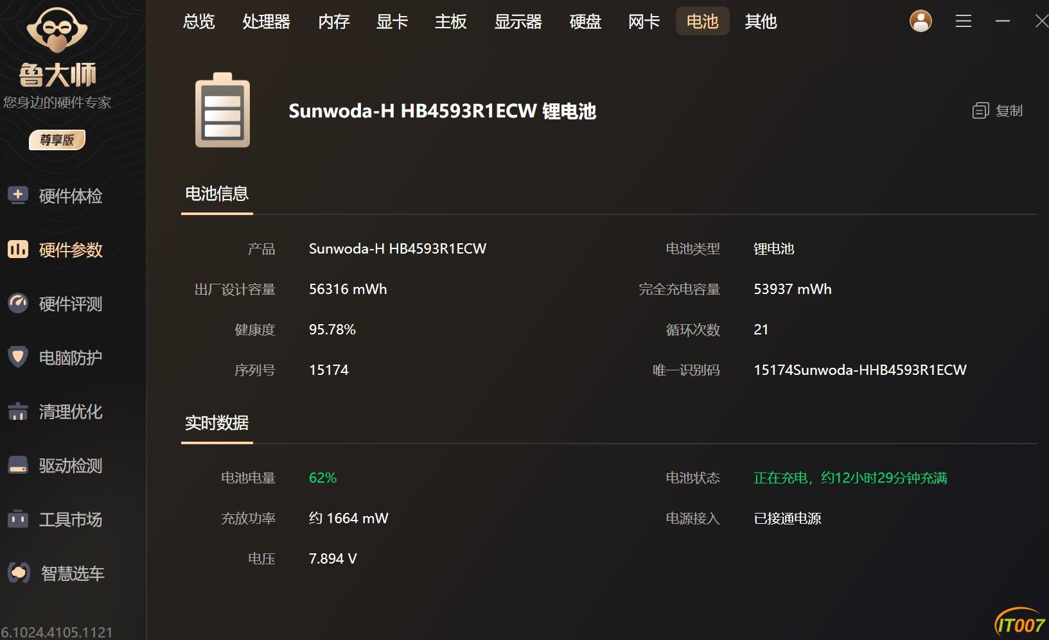Viewport: 1049px width, 640px height.
Task: Click product value Sunwoda-H HB4593R1ECW
Action: click(398, 249)
